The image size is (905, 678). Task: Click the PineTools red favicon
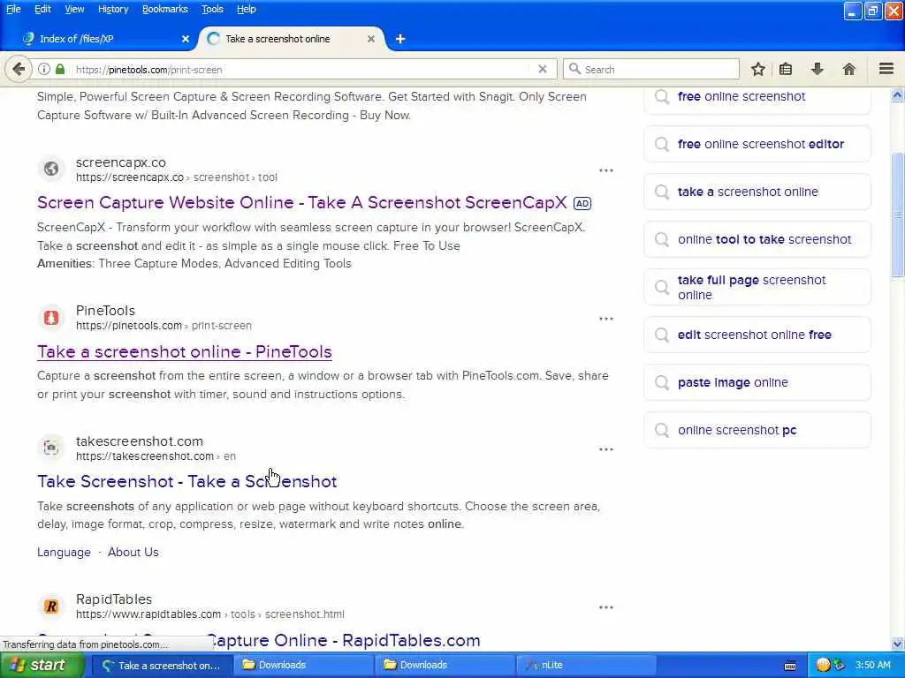[x=50, y=317]
